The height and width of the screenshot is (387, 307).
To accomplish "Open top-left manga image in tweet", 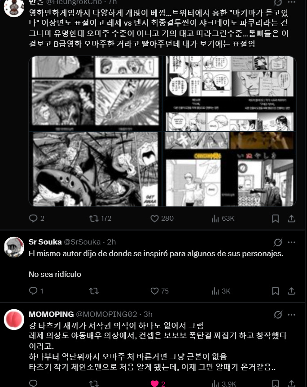I will [x=95, y=93].
